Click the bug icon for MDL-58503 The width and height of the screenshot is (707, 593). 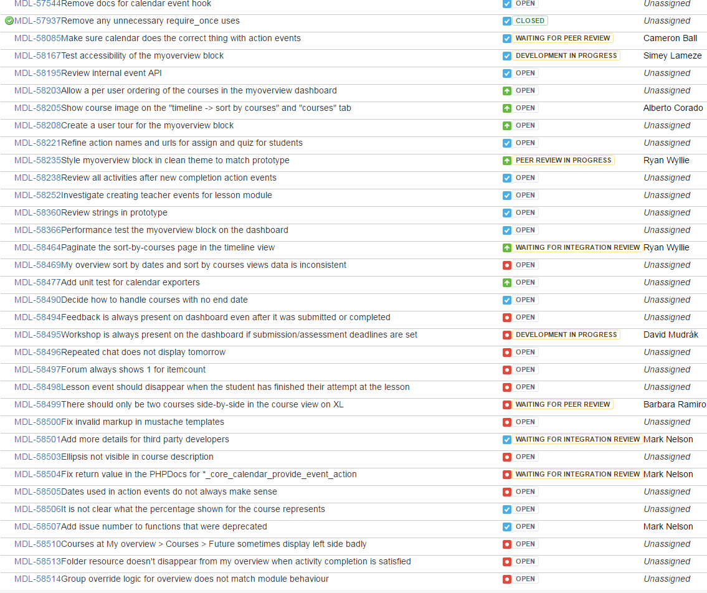pos(507,457)
